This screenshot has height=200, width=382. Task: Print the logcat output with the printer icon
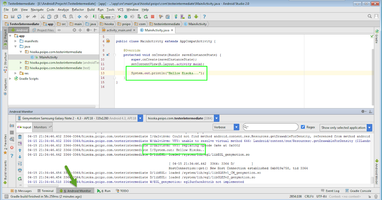point(20,170)
